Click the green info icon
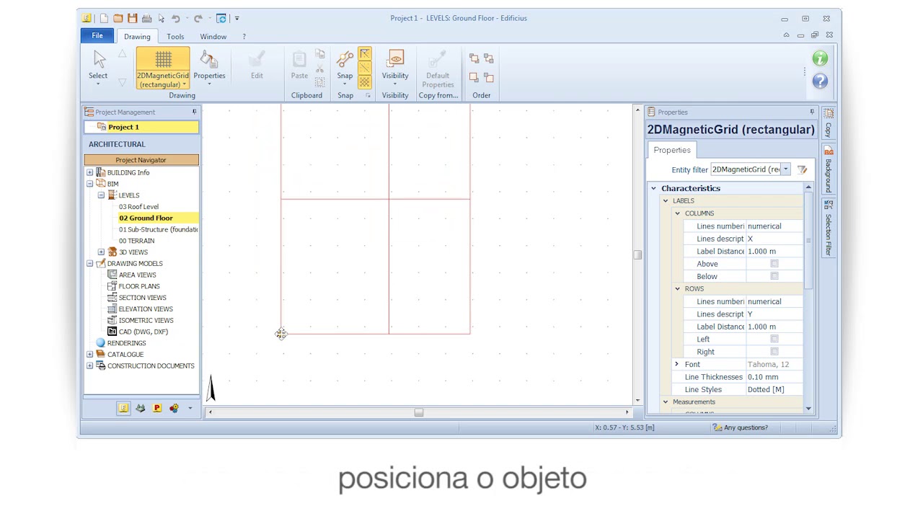Image resolution: width=923 pixels, height=519 pixels. click(820, 58)
